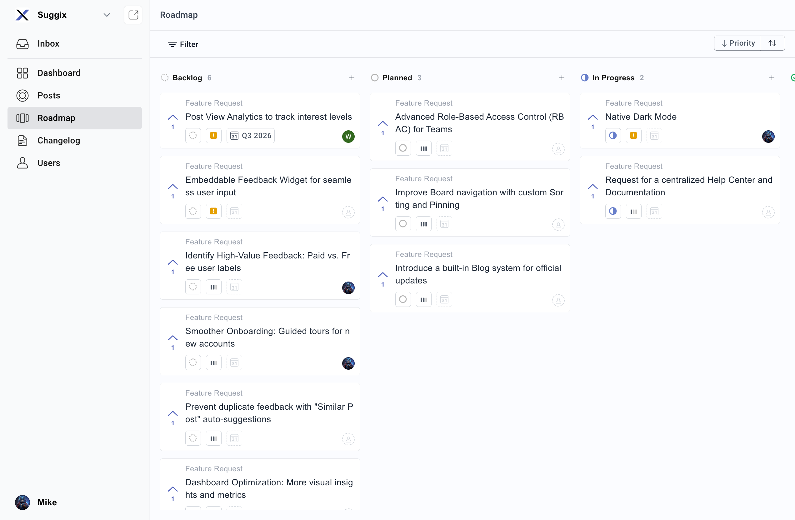
Task: Click the assignee placeholder on the RBAC card
Action: coord(558,149)
